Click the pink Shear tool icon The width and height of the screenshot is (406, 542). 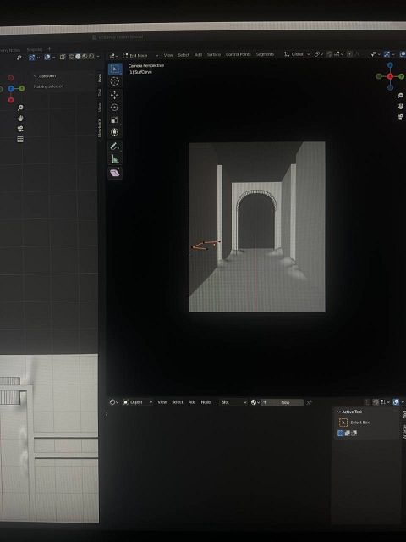(x=115, y=173)
